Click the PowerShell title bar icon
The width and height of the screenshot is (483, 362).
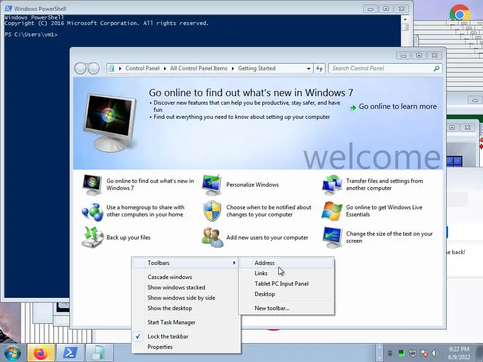(x=8, y=8)
